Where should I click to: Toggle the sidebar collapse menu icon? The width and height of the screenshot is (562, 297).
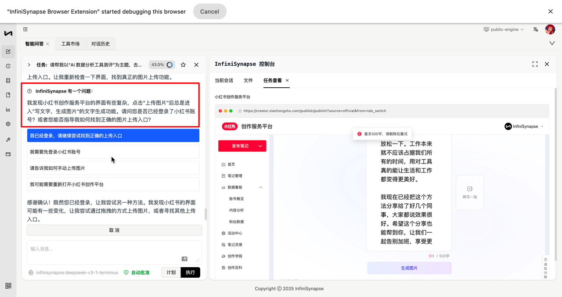(25, 29)
